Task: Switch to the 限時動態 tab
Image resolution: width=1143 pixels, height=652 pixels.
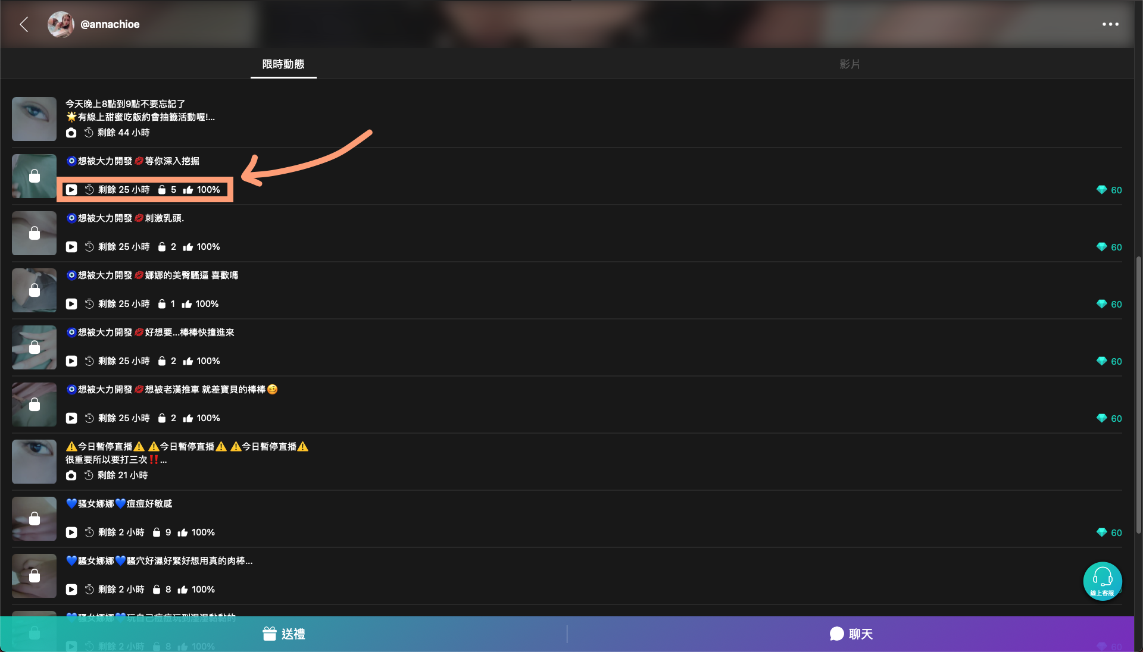Action: click(283, 64)
